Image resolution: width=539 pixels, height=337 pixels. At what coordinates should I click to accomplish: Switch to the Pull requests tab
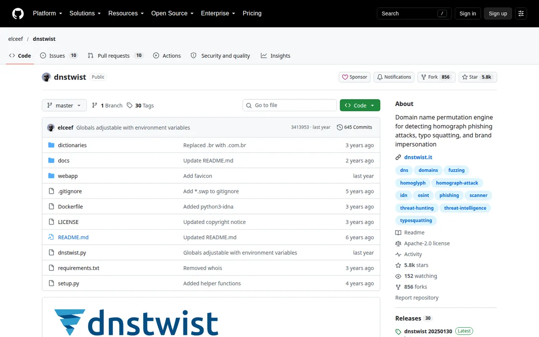click(x=116, y=56)
